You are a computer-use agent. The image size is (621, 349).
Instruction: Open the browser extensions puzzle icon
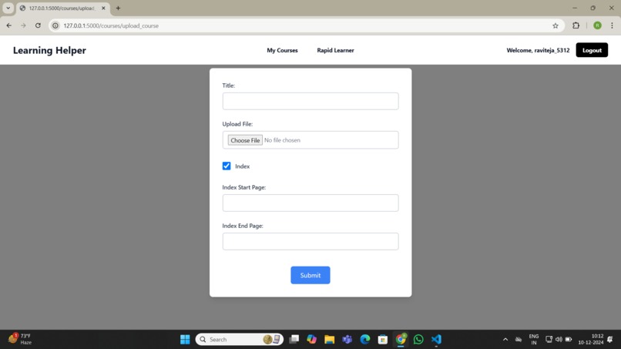pyautogui.click(x=576, y=25)
